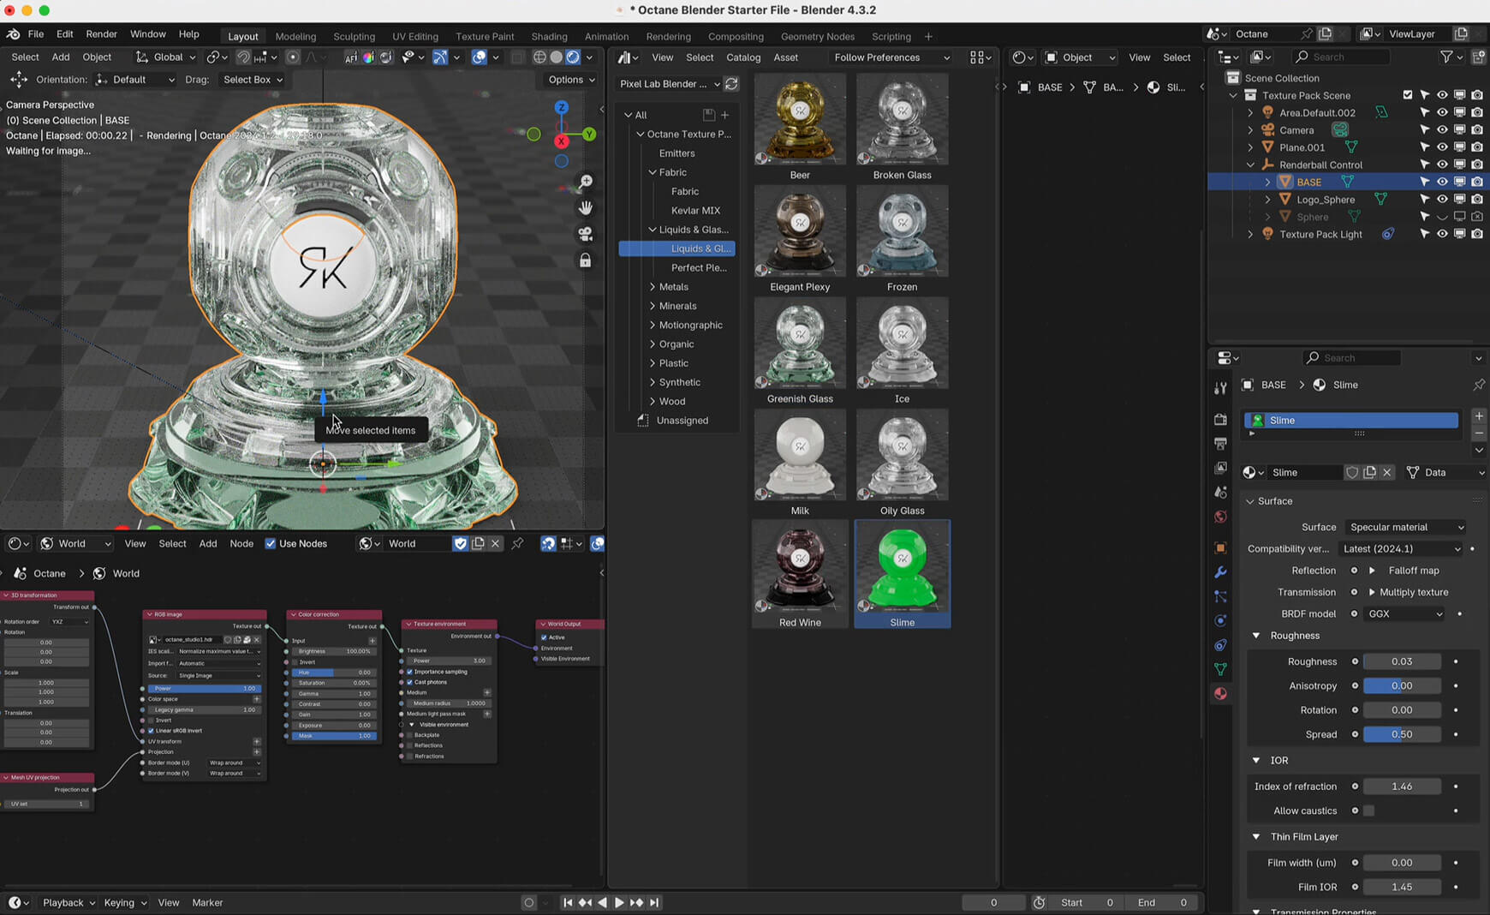Viewport: 1490px width, 915px height.
Task: Pin the Slime material properties panel
Action: click(1478, 385)
